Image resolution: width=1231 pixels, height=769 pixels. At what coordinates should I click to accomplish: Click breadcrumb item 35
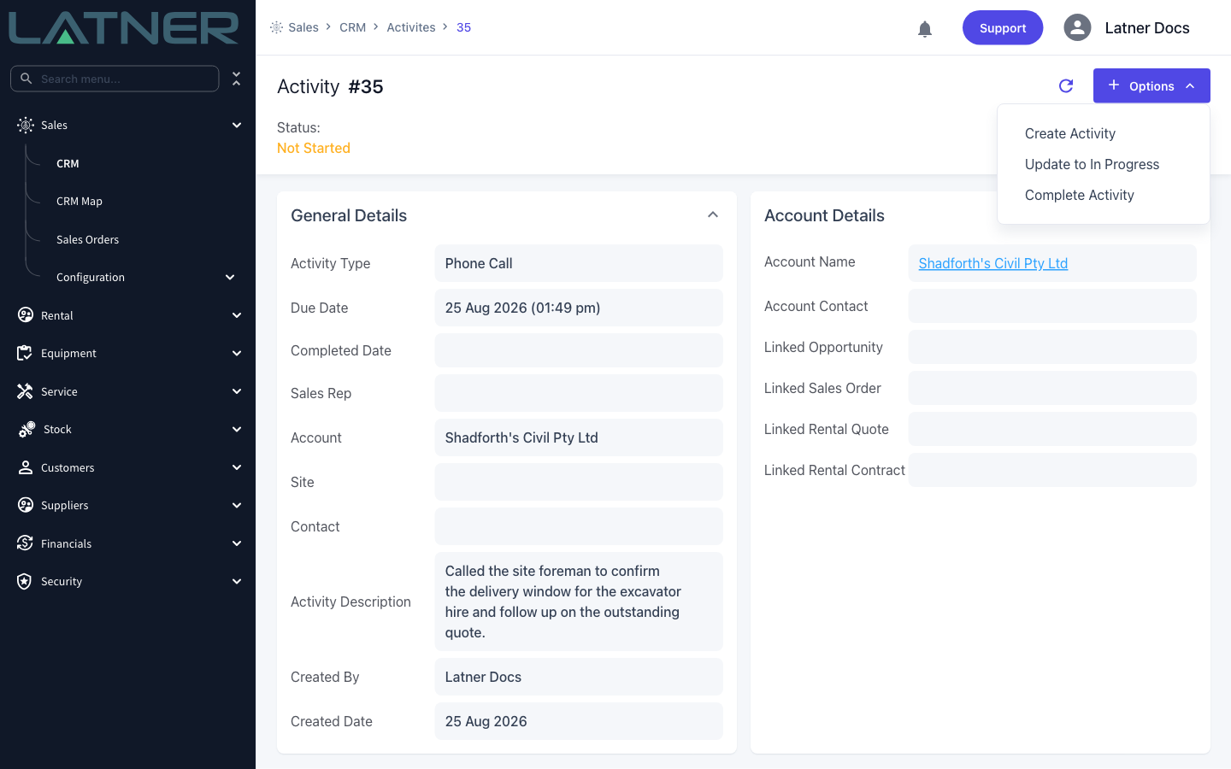pos(463,27)
